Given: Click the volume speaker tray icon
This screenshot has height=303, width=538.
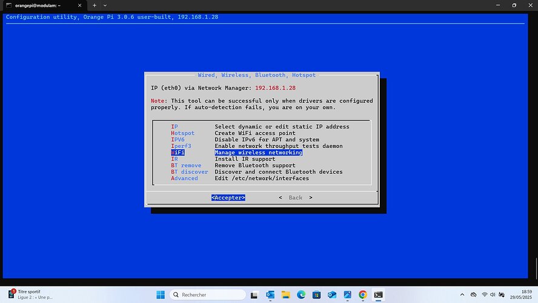Looking at the screenshot, I should click(x=493, y=295).
